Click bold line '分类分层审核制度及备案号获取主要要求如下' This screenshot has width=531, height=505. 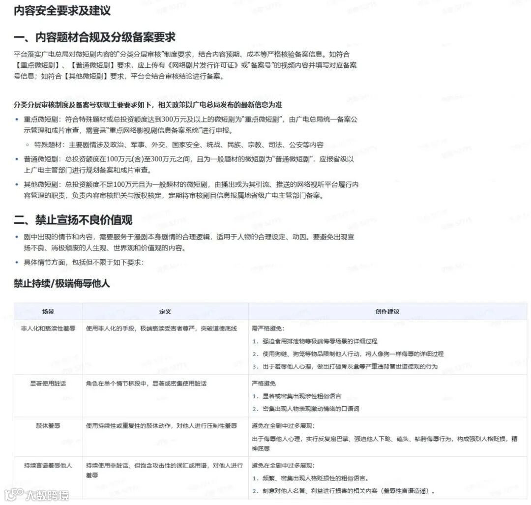(x=147, y=105)
